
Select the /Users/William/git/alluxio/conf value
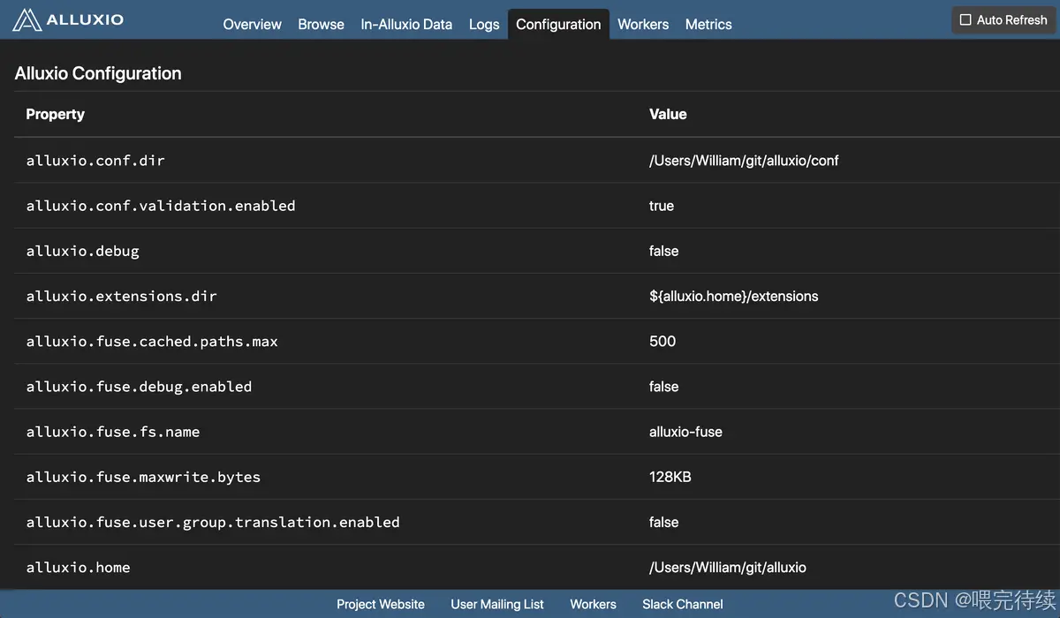(x=744, y=161)
